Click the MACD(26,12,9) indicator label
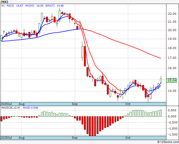The image size is (179, 144). (x=11, y=108)
